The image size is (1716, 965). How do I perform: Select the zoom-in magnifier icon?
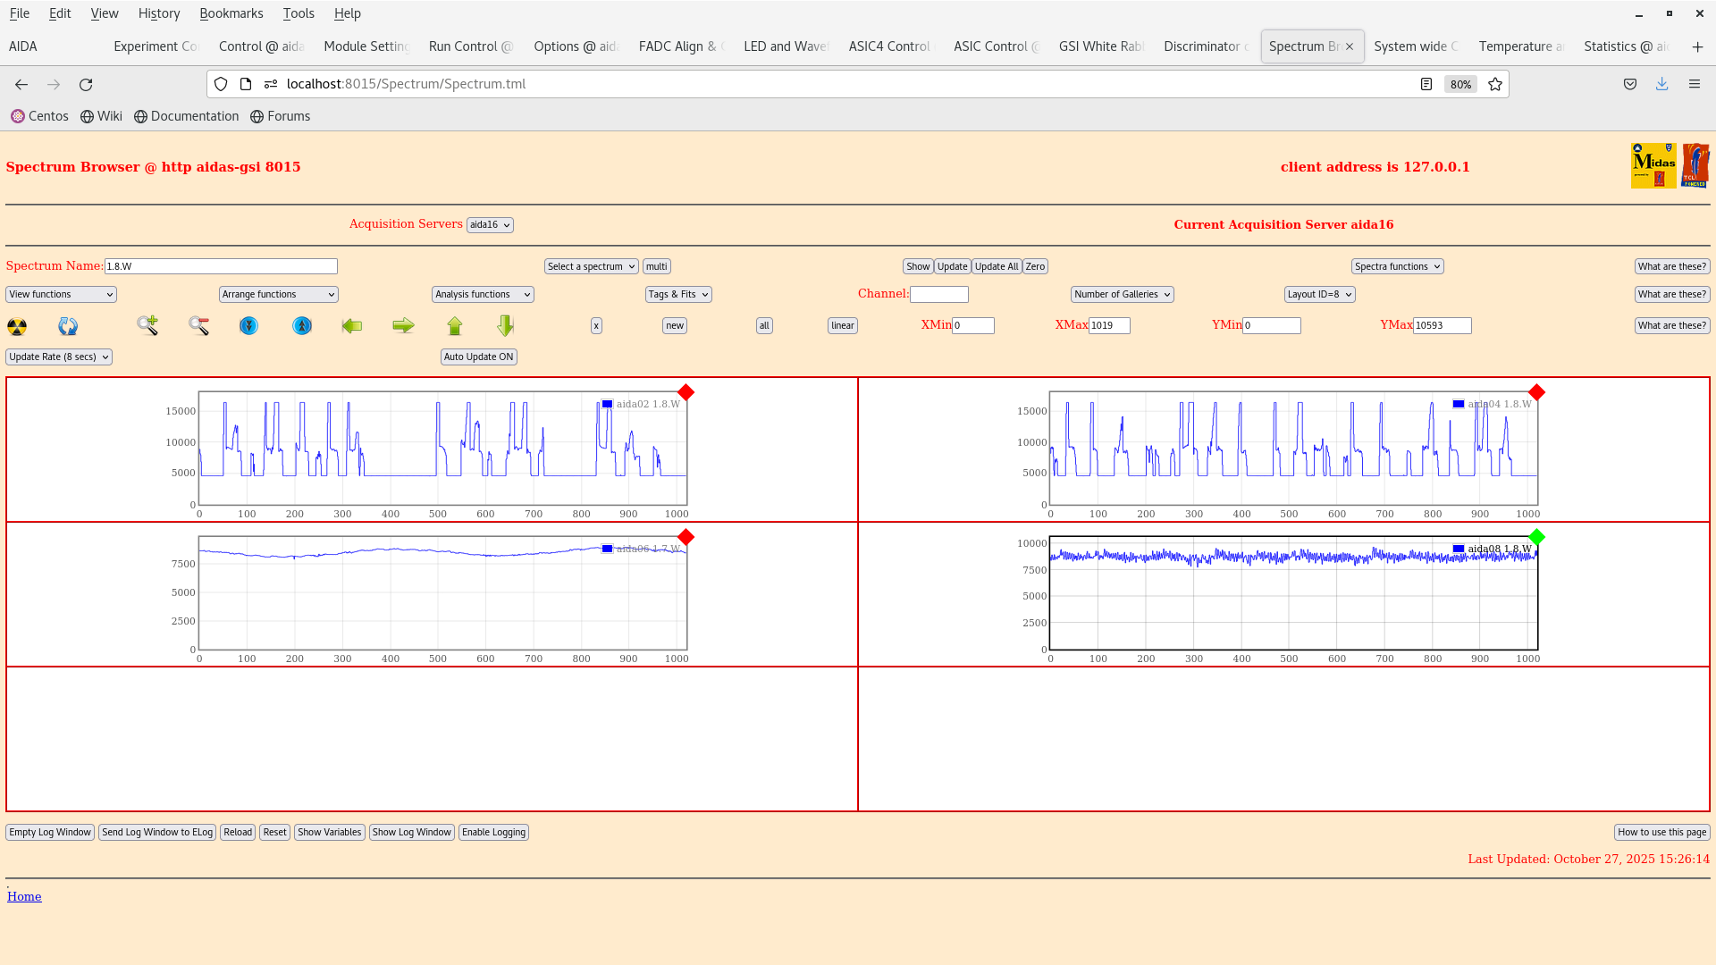(147, 326)
